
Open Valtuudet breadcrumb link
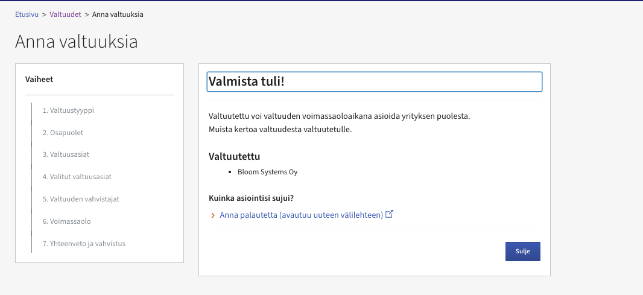click(x=65, y=14)
